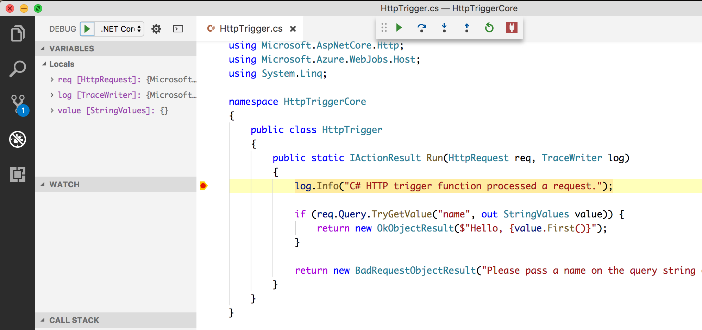Viewport: 702px width, 330px height.
Task: Collapse the Locals scope
Action: [x=44, y=64]
